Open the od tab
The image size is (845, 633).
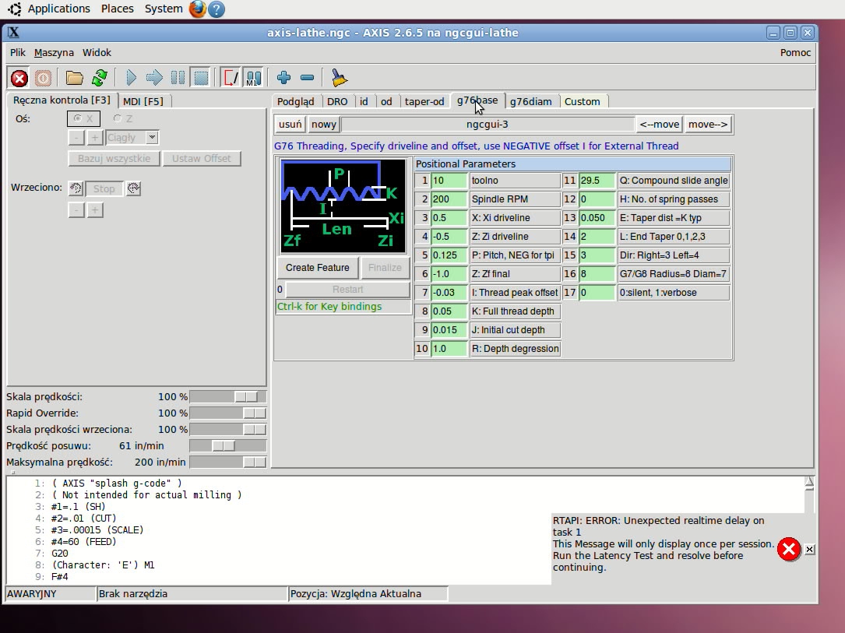tap(386, 101)
